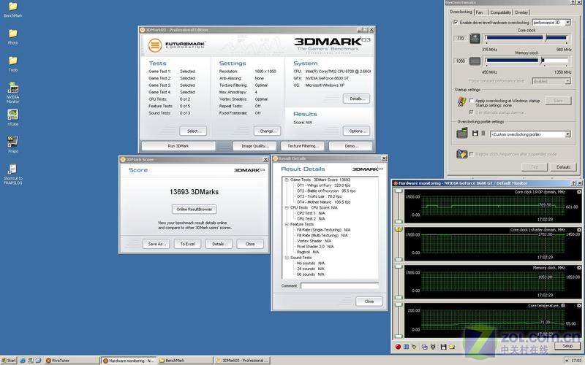Viewport: 585px width, 365px height.
Task: Check Apply overclocking at Windows startup
Action: (472, 101)
